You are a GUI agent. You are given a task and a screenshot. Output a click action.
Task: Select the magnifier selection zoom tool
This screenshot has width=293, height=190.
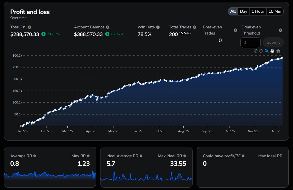(267, 51)
